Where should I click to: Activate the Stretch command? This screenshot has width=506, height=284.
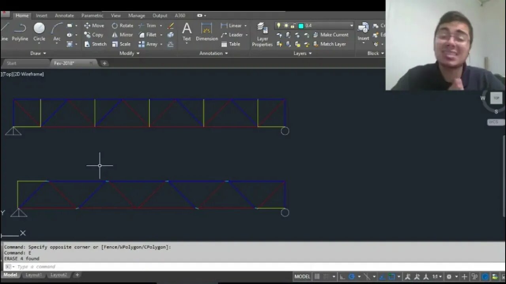coord(95,44)
